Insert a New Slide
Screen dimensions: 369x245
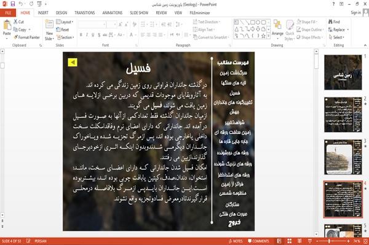tap(49, 30)
